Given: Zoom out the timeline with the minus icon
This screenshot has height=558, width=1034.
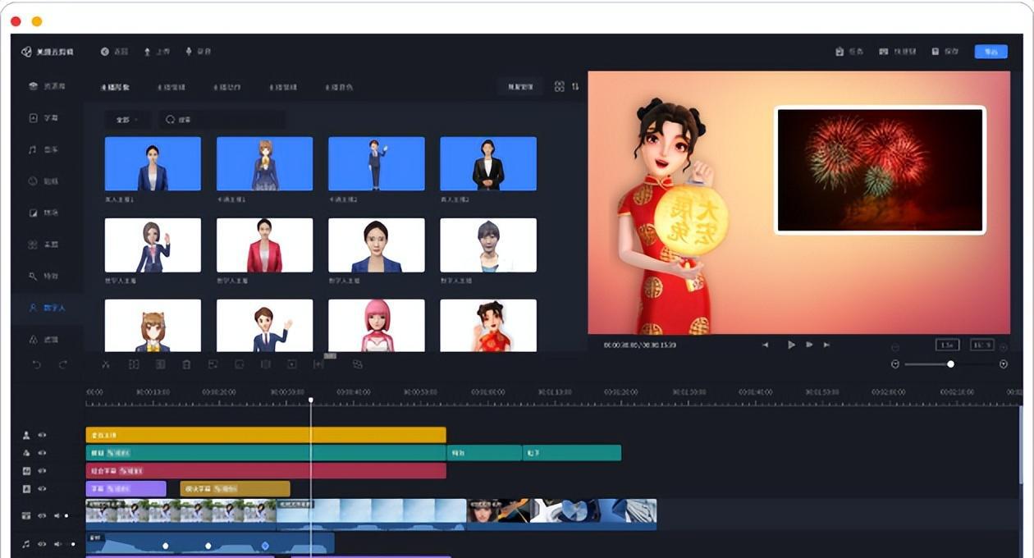Looking at the screenshot, I should pyautogui.click(x=895, y=364).
